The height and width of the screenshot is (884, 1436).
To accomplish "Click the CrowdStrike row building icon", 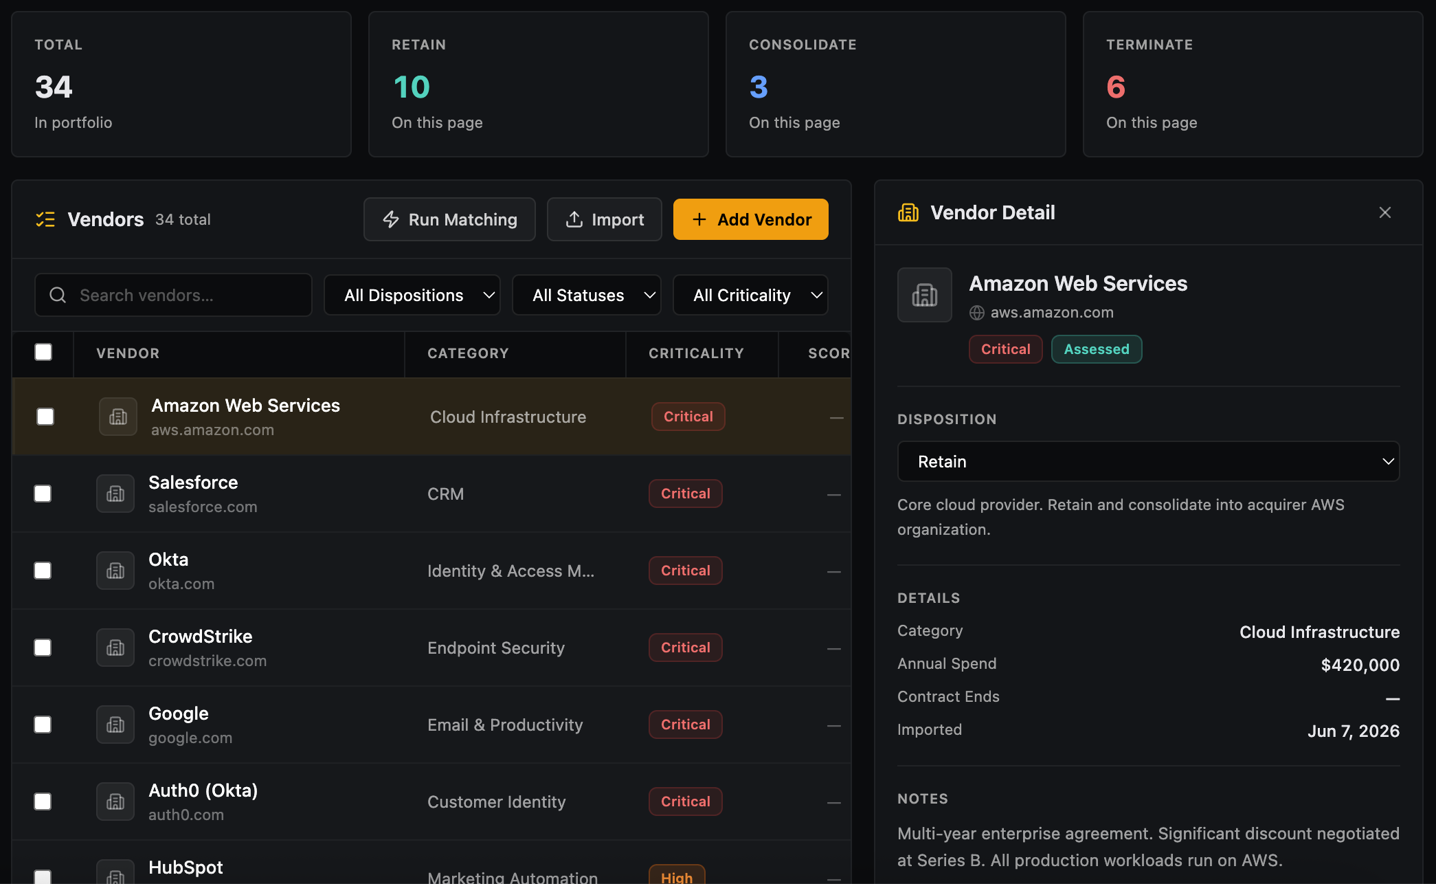I will (115, 648).
